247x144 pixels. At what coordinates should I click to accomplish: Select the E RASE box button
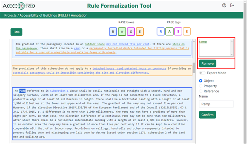pos(140,31)
